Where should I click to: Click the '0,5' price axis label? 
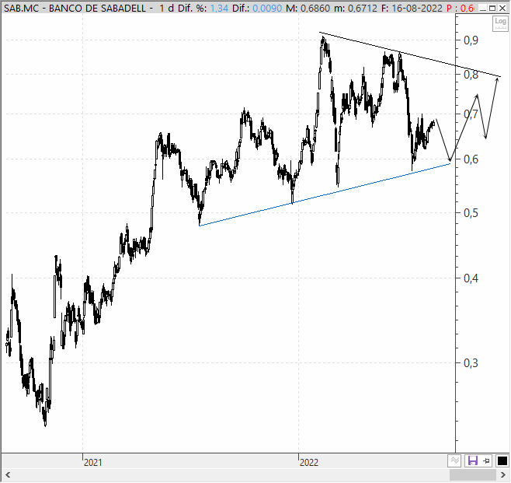[x=471, y=213]
